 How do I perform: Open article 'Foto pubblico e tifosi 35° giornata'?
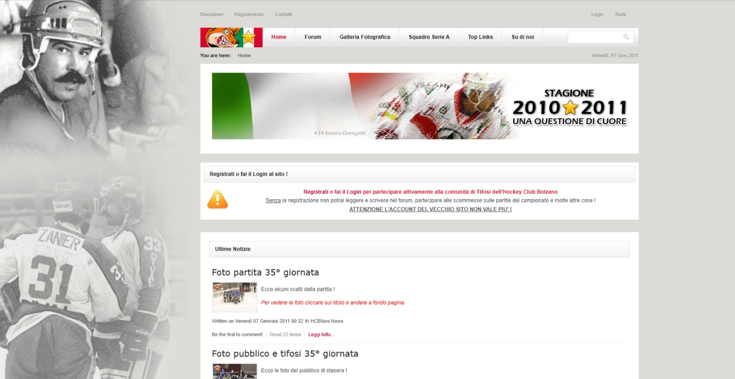pyautogui.click(x=285, y=354)
